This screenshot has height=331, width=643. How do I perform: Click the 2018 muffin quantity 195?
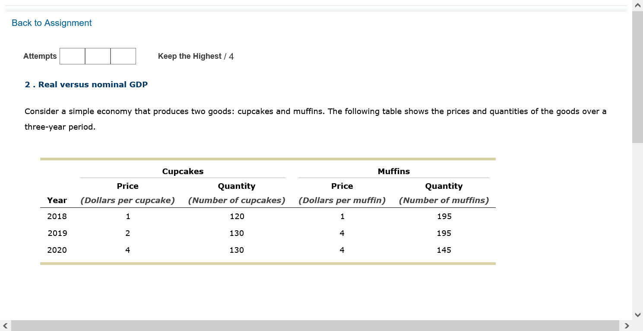[x=444, y=216]
